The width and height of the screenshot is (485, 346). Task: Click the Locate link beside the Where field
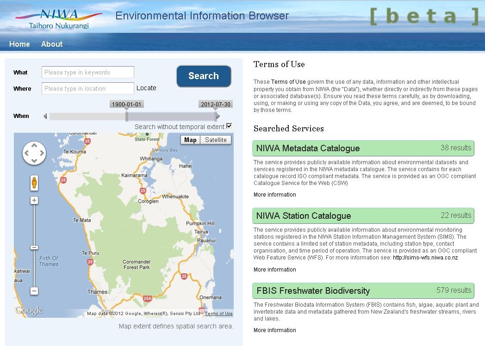point(146,88)
